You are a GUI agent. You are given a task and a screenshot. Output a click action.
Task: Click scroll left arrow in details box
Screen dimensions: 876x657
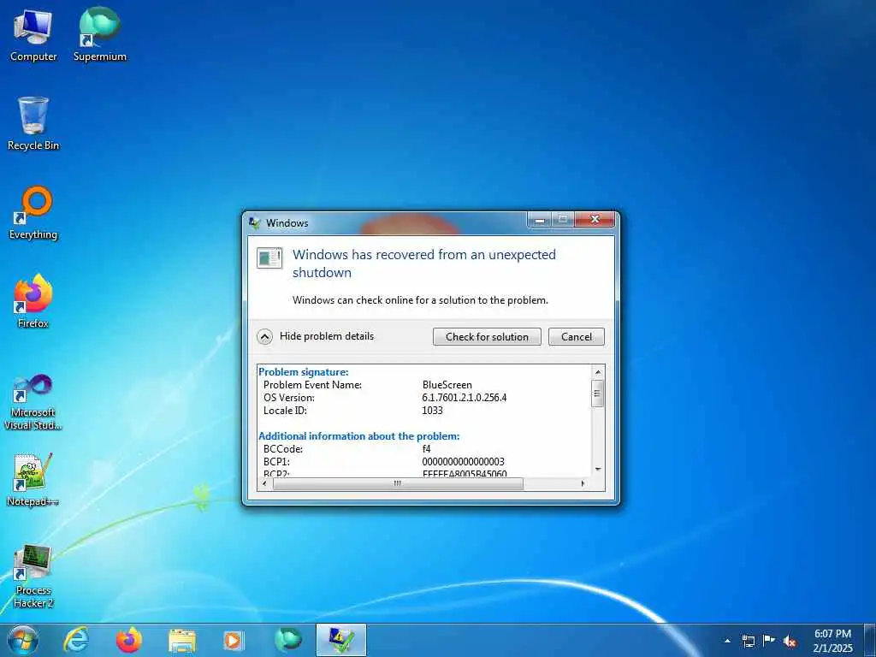[x=265, y=484]
